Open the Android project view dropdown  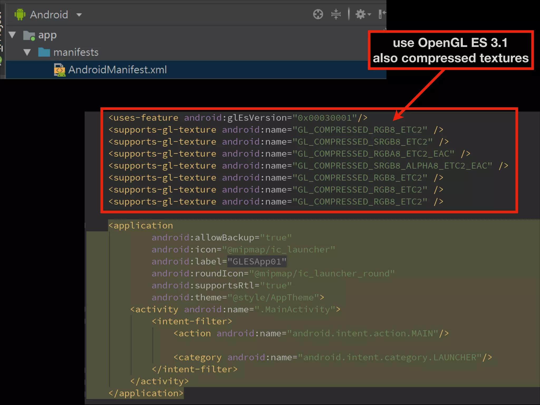click(x=79, y=15)
